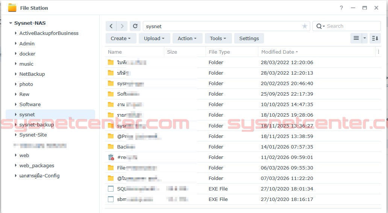Viewport: 388px width, 213px height.
Task: Expand the Admin folder arrow
Action: (15, 43)
